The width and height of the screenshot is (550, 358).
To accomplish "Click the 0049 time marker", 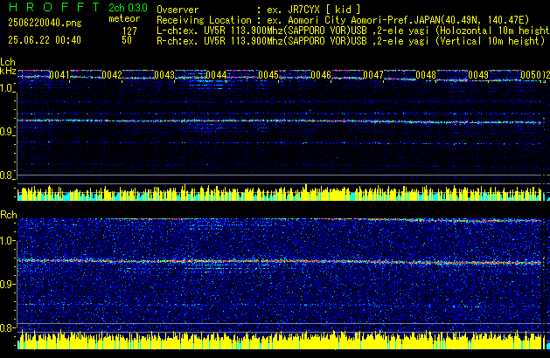I will [478, 75].
